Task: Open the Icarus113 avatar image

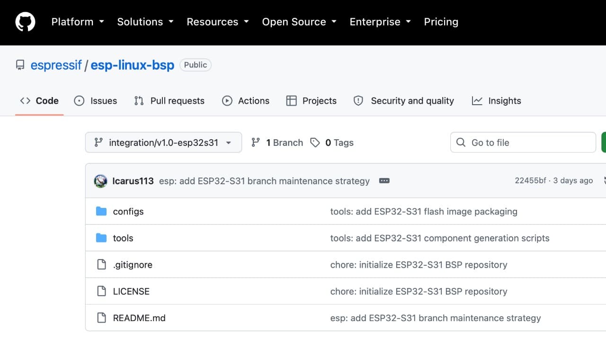Action: point(100,181)
